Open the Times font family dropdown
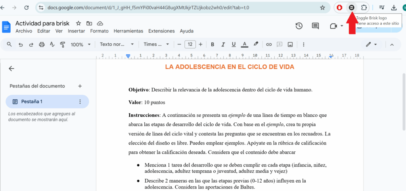Viewport: 406px width, 191px height. [x=156, y=44]
